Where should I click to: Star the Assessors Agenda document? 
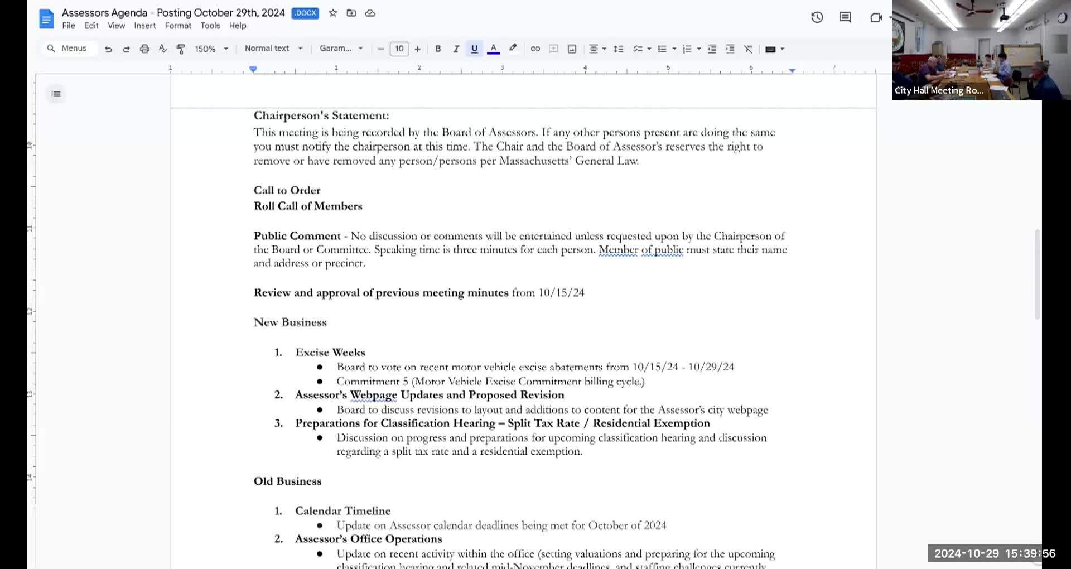pyautogui.click(x=333, y=13)
